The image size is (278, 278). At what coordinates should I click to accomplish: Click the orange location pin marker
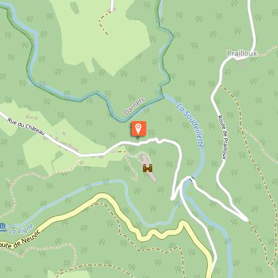[138, 128]
